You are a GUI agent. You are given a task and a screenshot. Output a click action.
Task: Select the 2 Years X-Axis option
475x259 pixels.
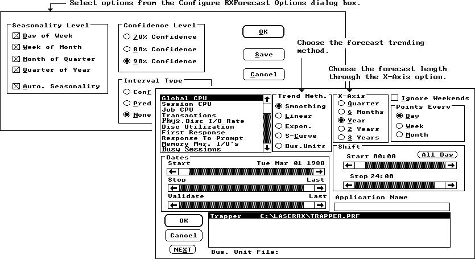pos(341,129)
